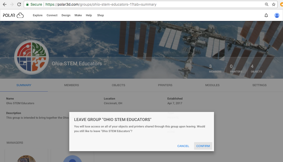The width and height of the screenshot is (283, 162).
Task: Confirm leaving Ohio STEM Educators group
Action: pos(203,146)
